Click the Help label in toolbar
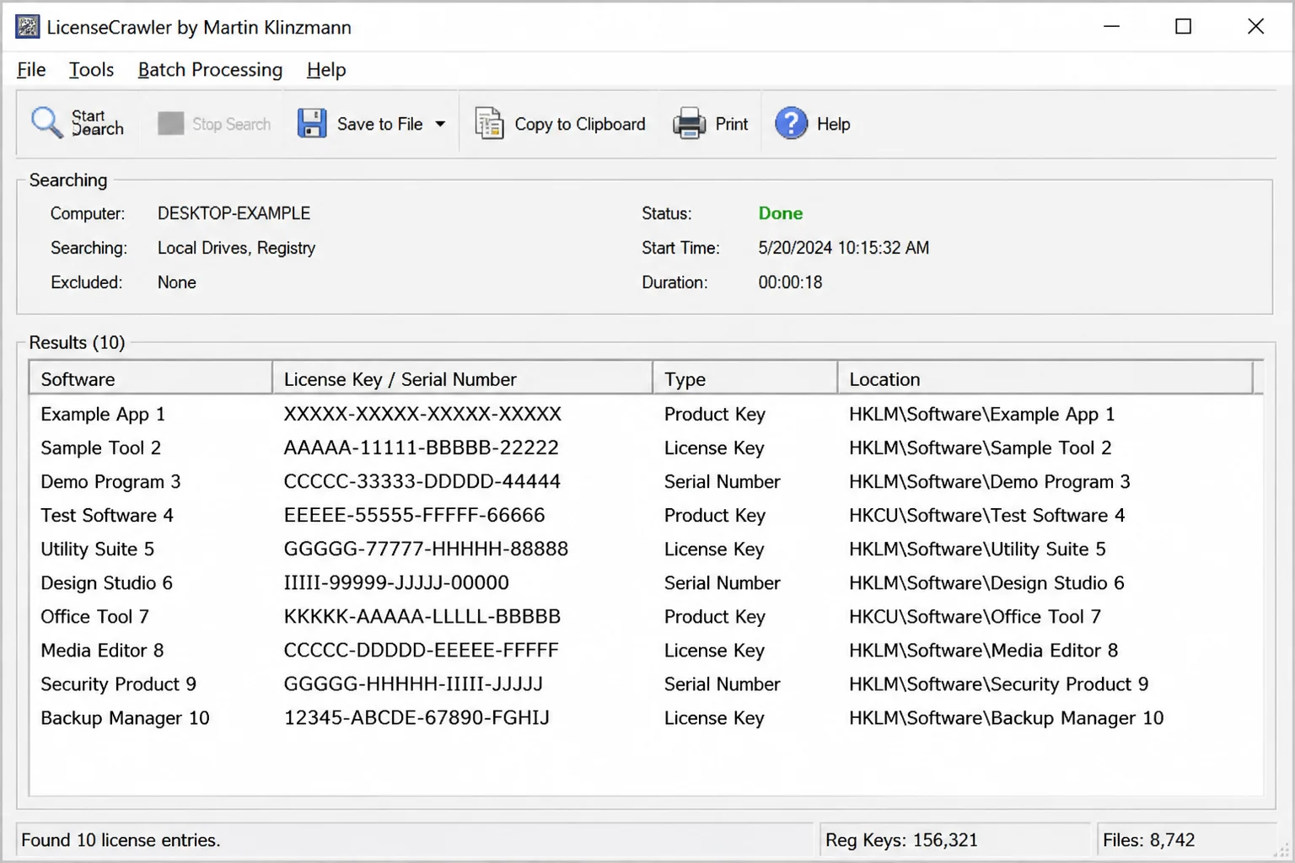This screenshot has width=1295, height=863. coord(833,124)
